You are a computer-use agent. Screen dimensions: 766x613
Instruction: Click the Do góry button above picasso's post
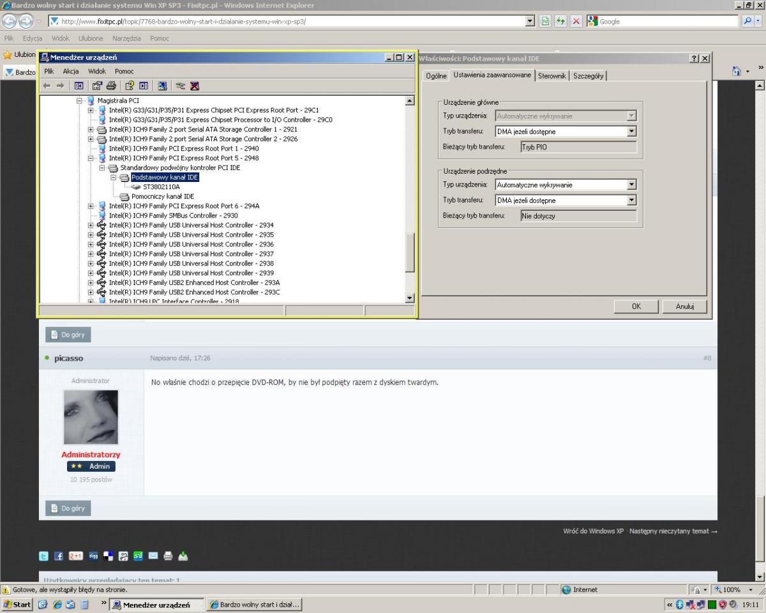point(68,335)
